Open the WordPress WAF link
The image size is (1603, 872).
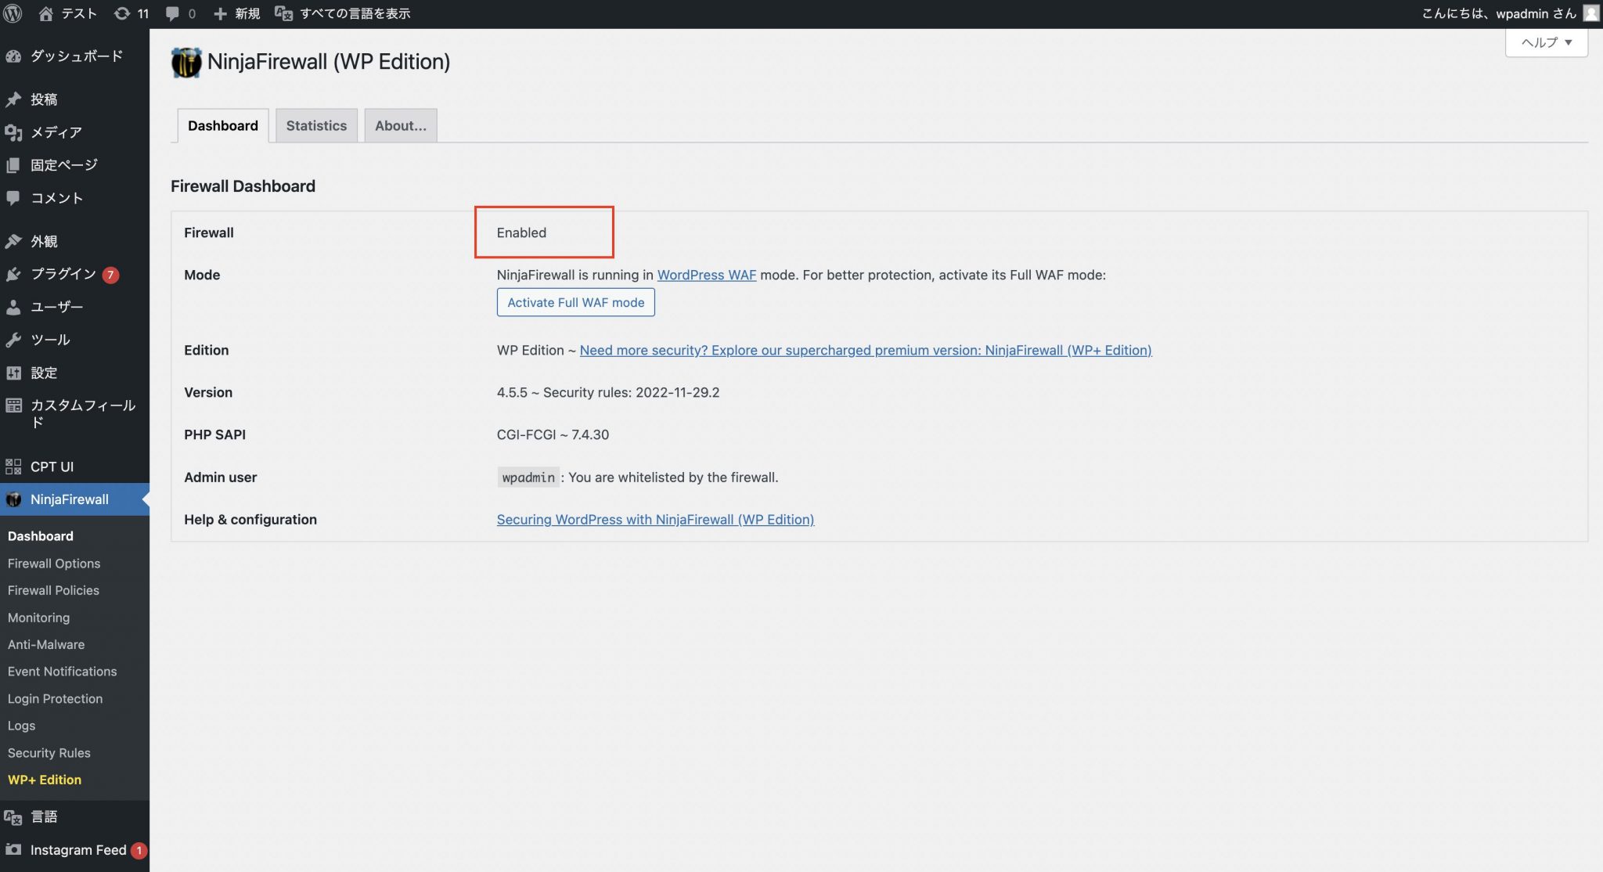pyautogui.click(x=706, y=275)
